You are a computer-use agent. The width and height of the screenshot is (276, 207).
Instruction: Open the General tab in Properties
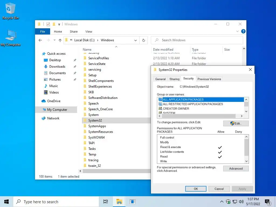coord(160,79)
